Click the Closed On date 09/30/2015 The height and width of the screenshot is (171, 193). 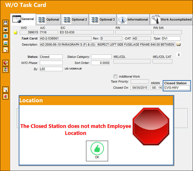click(x=140, y=88)
